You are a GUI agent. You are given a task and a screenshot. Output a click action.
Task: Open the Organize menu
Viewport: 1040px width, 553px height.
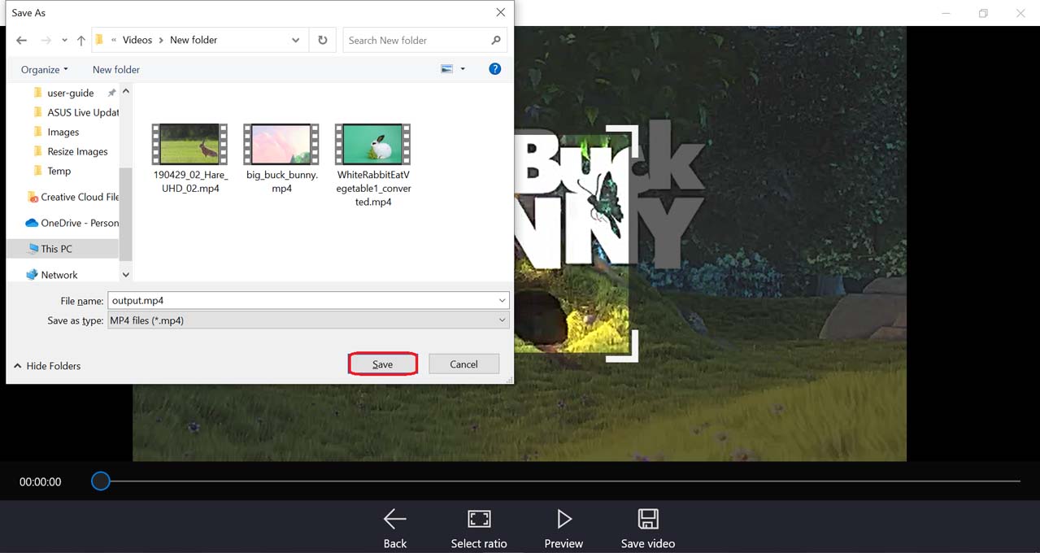click(44, 69)
